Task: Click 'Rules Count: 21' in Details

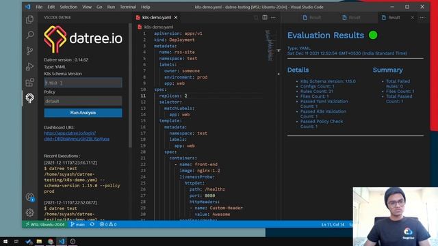Action: pyautogui.click(x=316, y=91)
